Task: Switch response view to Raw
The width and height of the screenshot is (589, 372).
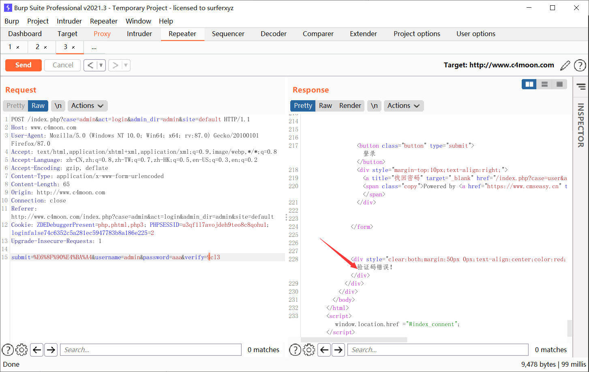Action: (x=326, y=106)
